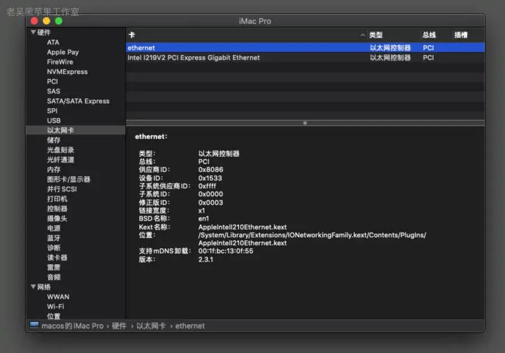Select 音频 in the sidebar

point(54,277)
